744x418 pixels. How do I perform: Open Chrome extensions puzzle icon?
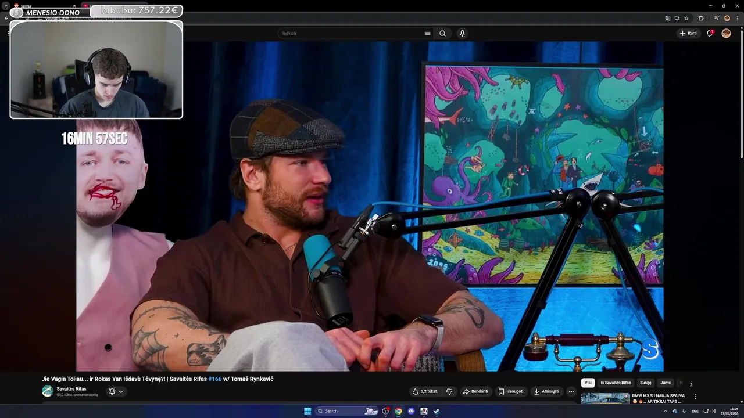tap(701, 18)
